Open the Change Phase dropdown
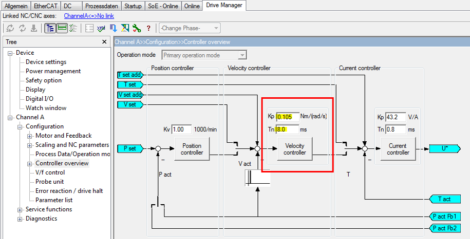Image resolution: width=470 pixels, height=239 pixels. pyautogui.click(x=190, y=28)
